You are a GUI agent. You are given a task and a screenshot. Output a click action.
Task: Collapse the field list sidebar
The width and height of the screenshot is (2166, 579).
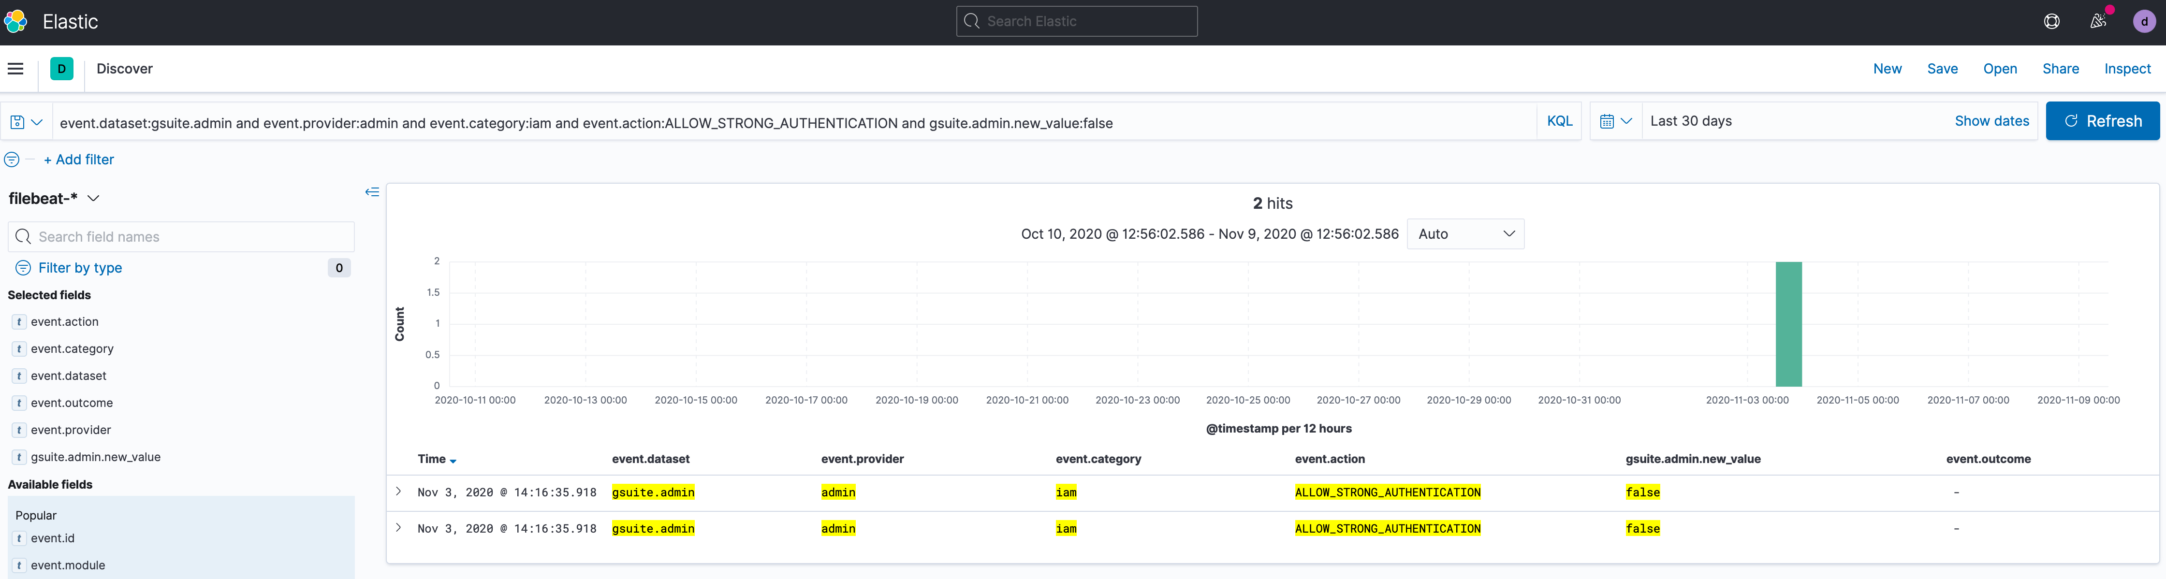click(372, 192)
